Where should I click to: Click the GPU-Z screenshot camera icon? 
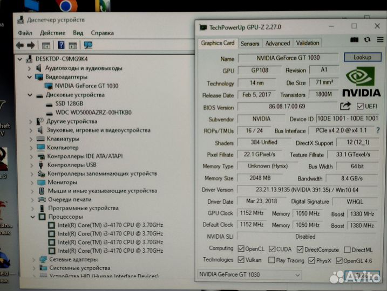(x=355, y=40)
